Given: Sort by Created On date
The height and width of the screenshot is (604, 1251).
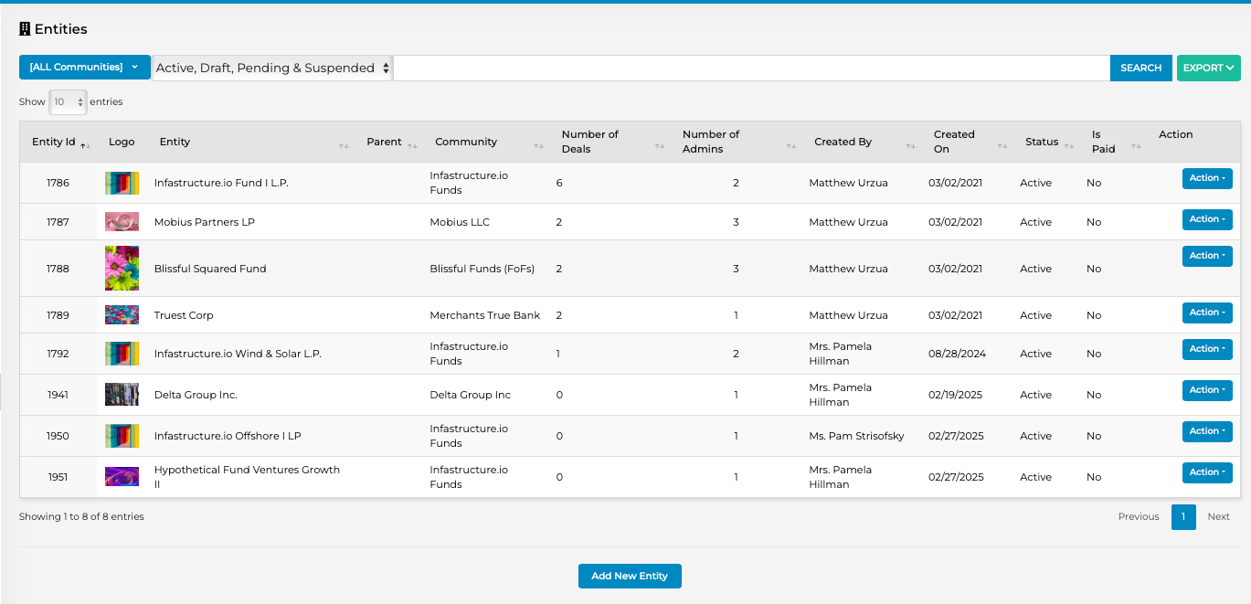Looking at the screenshot, I should pos(1002,145).
